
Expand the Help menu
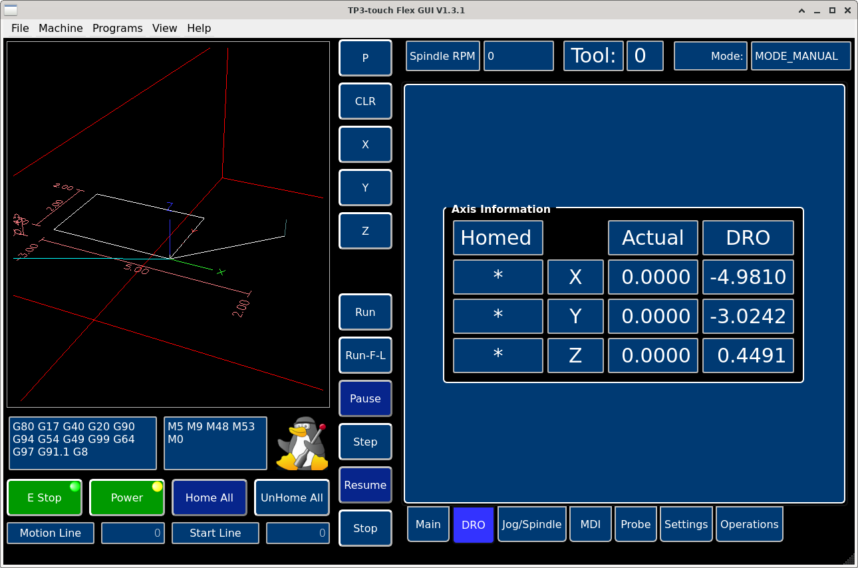pyautogui.click(x=199, y=28)
